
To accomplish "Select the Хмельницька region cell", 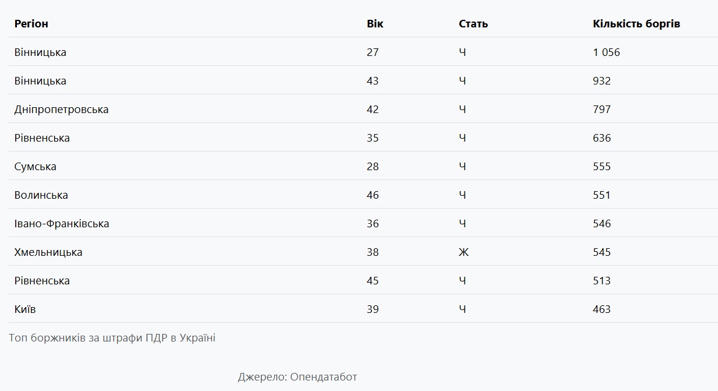I will [48, 252].
